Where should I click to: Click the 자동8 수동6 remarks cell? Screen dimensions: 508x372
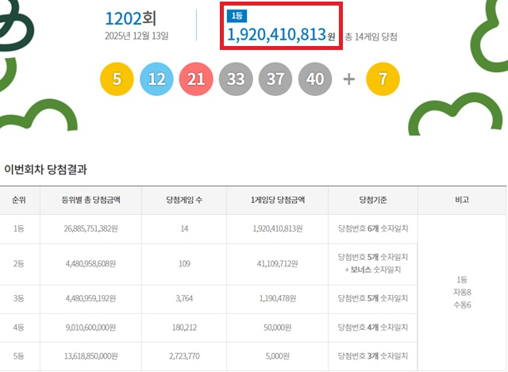[x=462, y=292]
